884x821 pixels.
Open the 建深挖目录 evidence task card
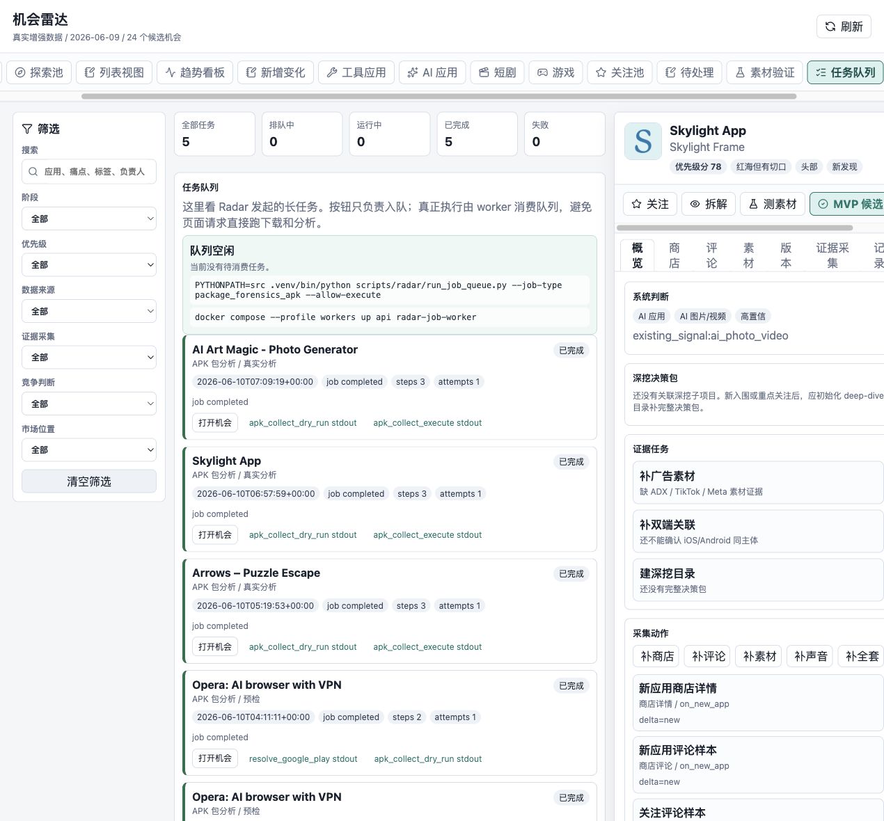point(758,580)
